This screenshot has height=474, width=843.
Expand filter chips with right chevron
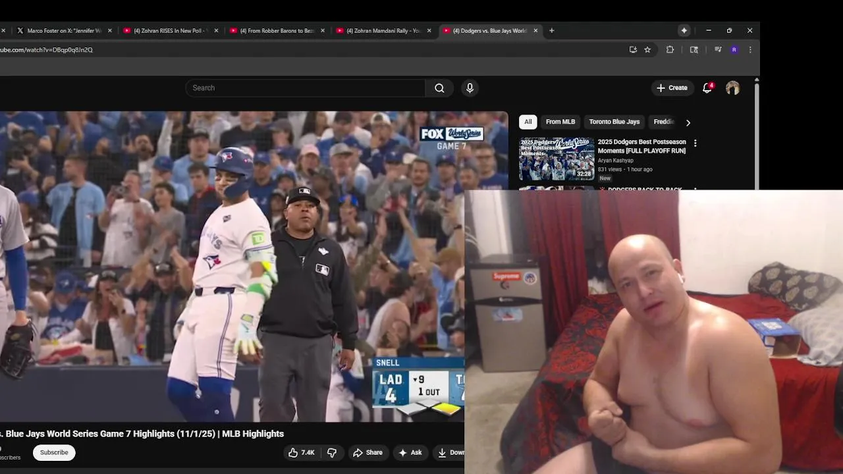(x=688, y=122)
